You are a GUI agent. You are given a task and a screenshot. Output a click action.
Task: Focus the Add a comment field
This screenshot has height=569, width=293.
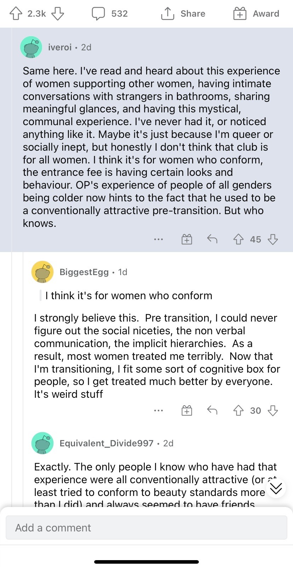pos(146,528)
